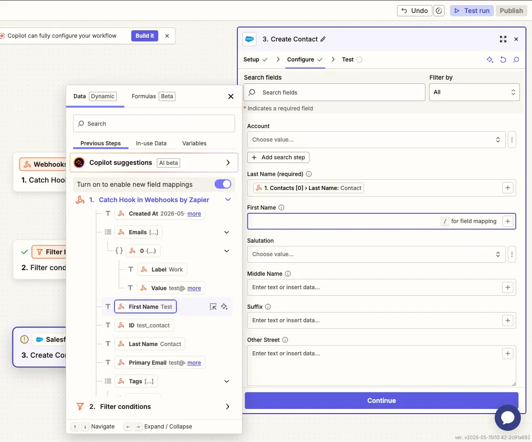Open the Account dropdown
This screenshot has width=532, height=442.
(376, 140)
